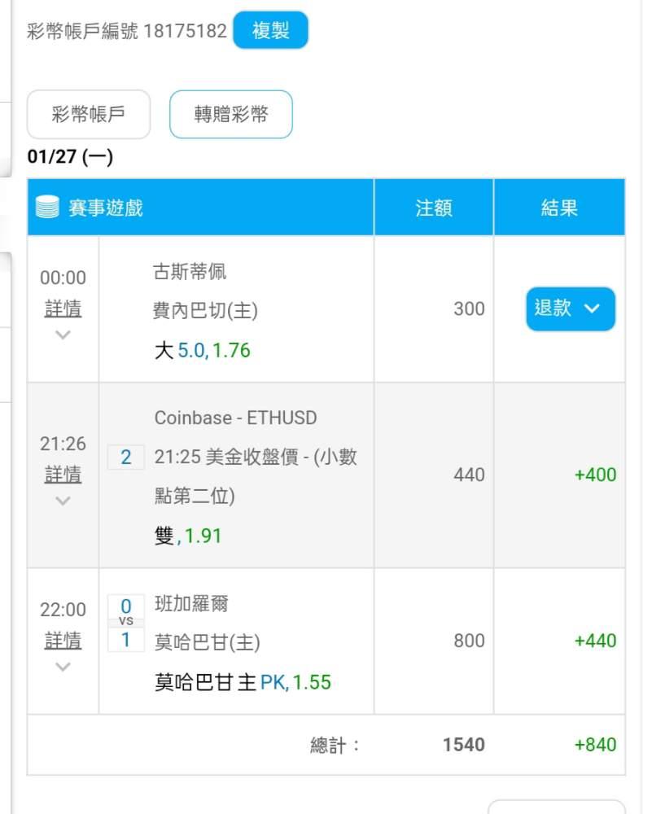Switch to the 轉贈彩幣 tab
The width and height of the screenshot is (665, 814).
[230, 114]
